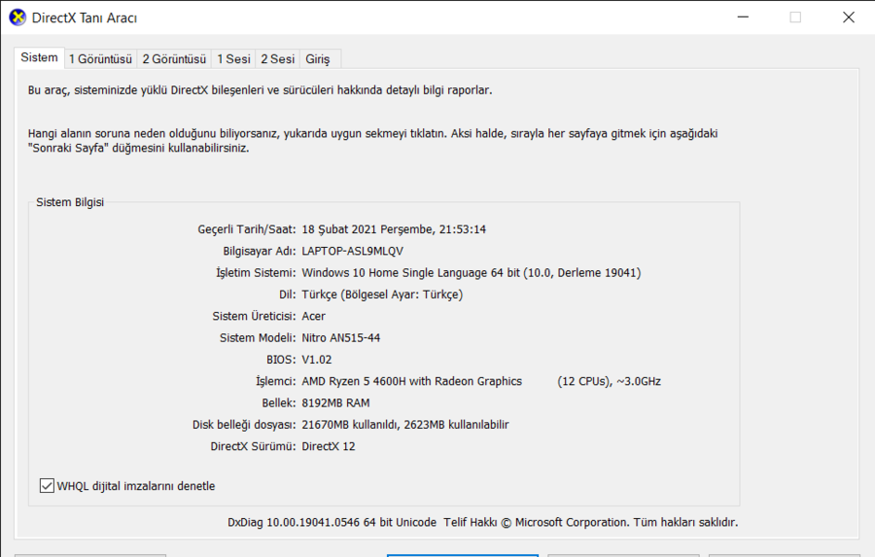Switch to the 2 Sesi tab

point(277,58)
